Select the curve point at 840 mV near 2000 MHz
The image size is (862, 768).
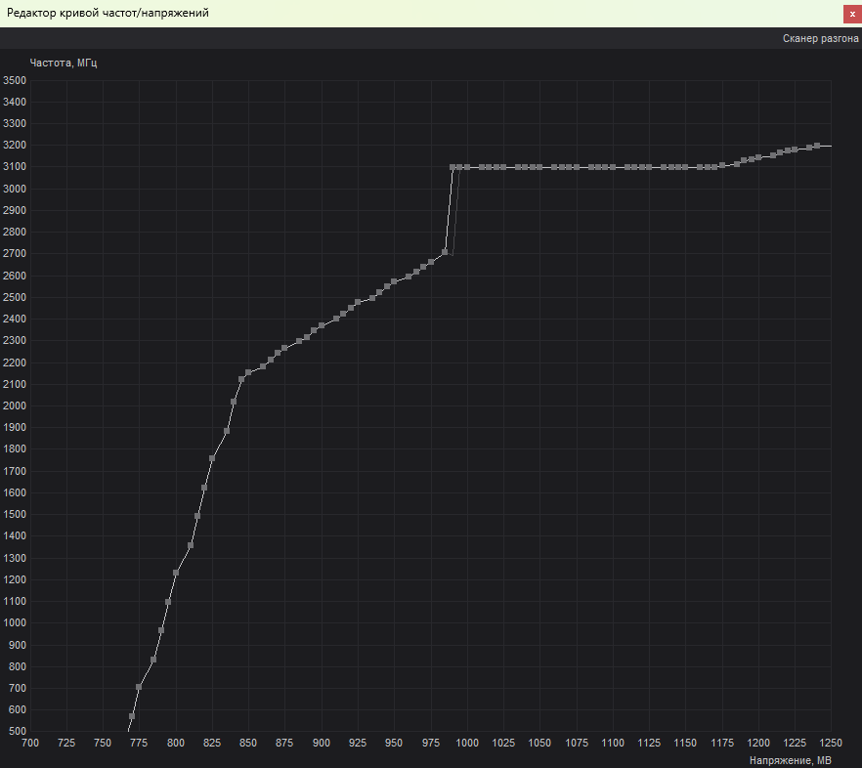(234, 402)
